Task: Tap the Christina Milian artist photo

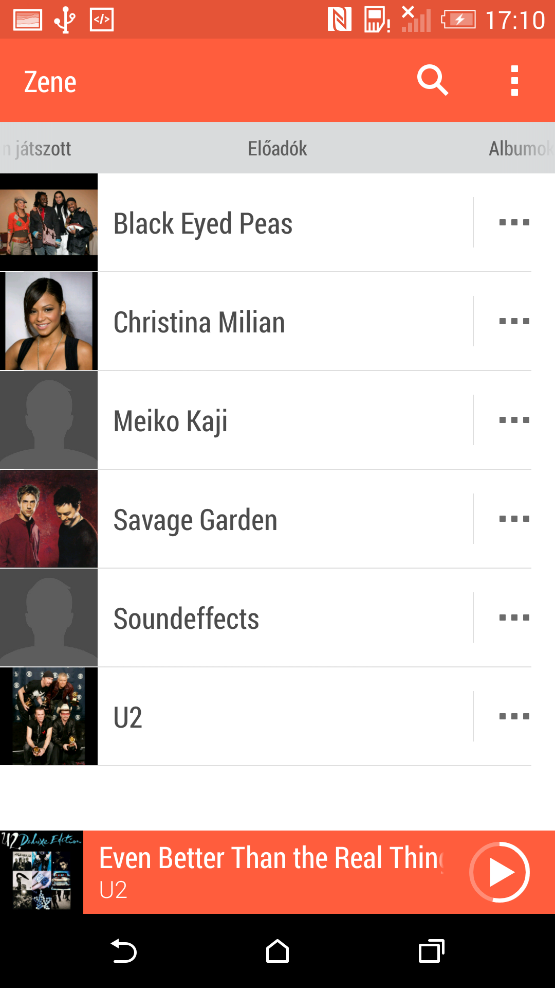Action: point(49,322)
